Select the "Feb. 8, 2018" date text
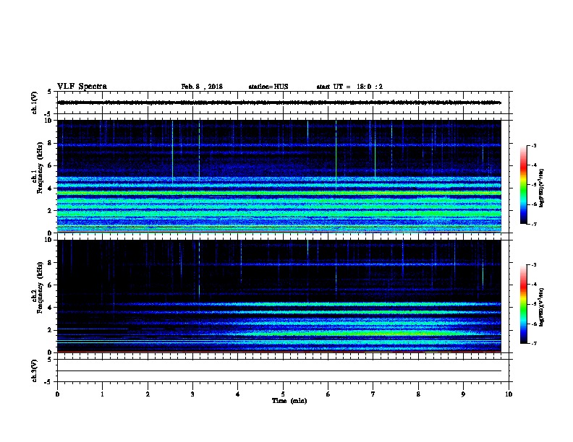The width and height of the screenshot is (573, 442). (x=202, y=87)
